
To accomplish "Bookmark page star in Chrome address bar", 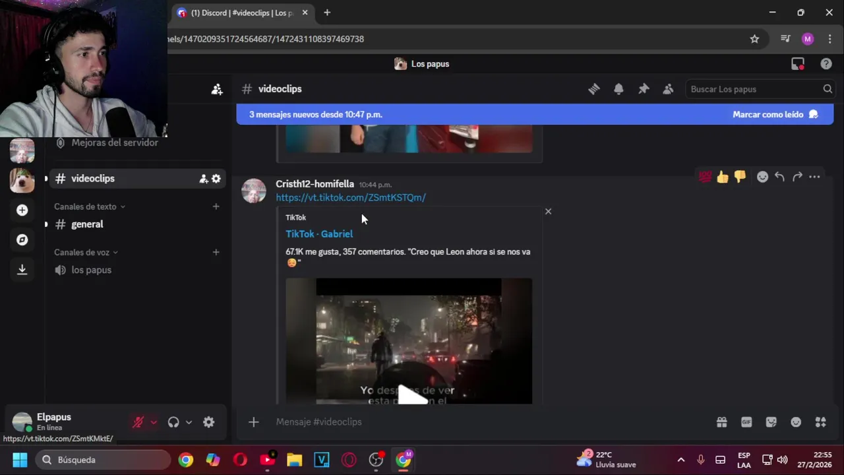I will pyautogui.click(x=754, y=39).
